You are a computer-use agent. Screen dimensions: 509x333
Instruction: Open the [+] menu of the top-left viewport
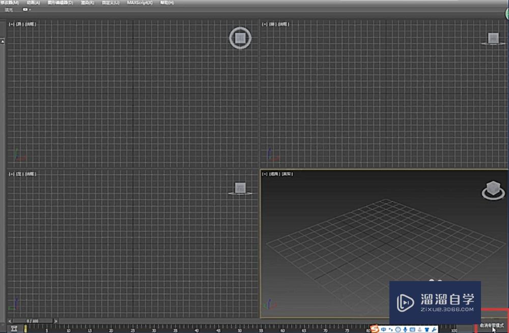(x=11, y=24)
